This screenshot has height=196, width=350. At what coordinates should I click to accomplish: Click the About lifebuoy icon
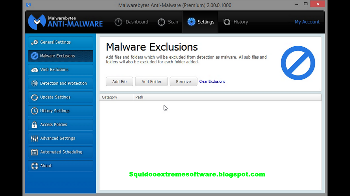coord(35,166)
